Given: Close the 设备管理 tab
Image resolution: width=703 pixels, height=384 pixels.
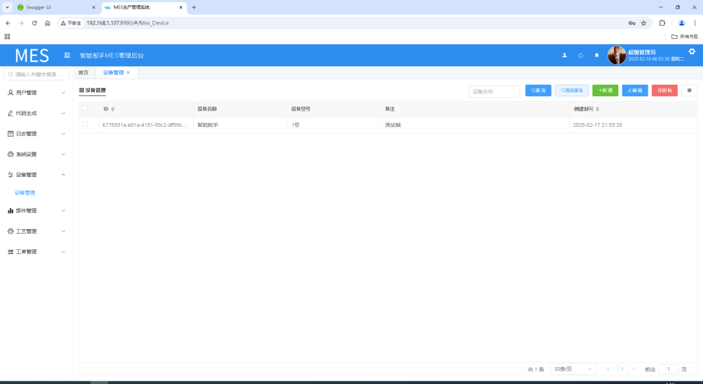Looking at the screenshot, I should coord(128,72).
